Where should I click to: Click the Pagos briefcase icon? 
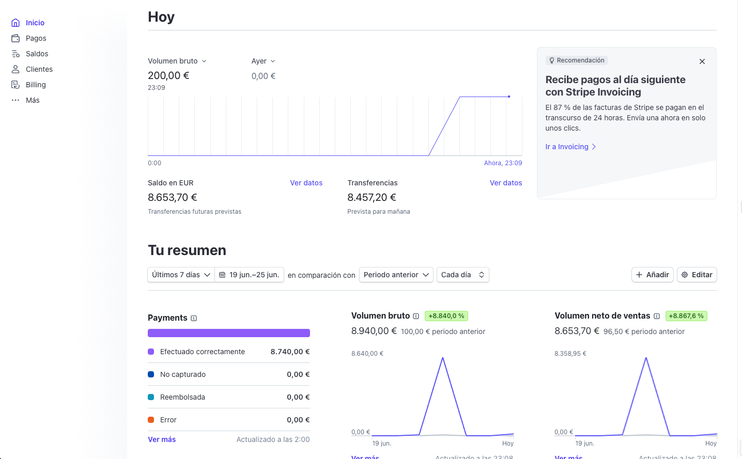point(16,38)
